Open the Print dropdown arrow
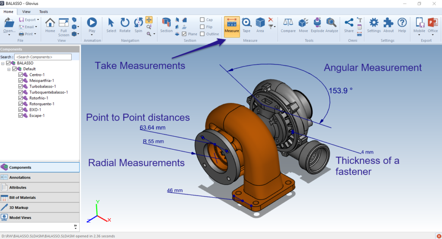Screen dimensions: 442x239 [x=35, y=34]
